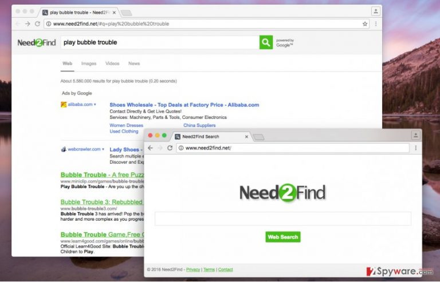440x282 pixels.
Task: View site info icon in back window address bar
Action: [x=49, y=24]
